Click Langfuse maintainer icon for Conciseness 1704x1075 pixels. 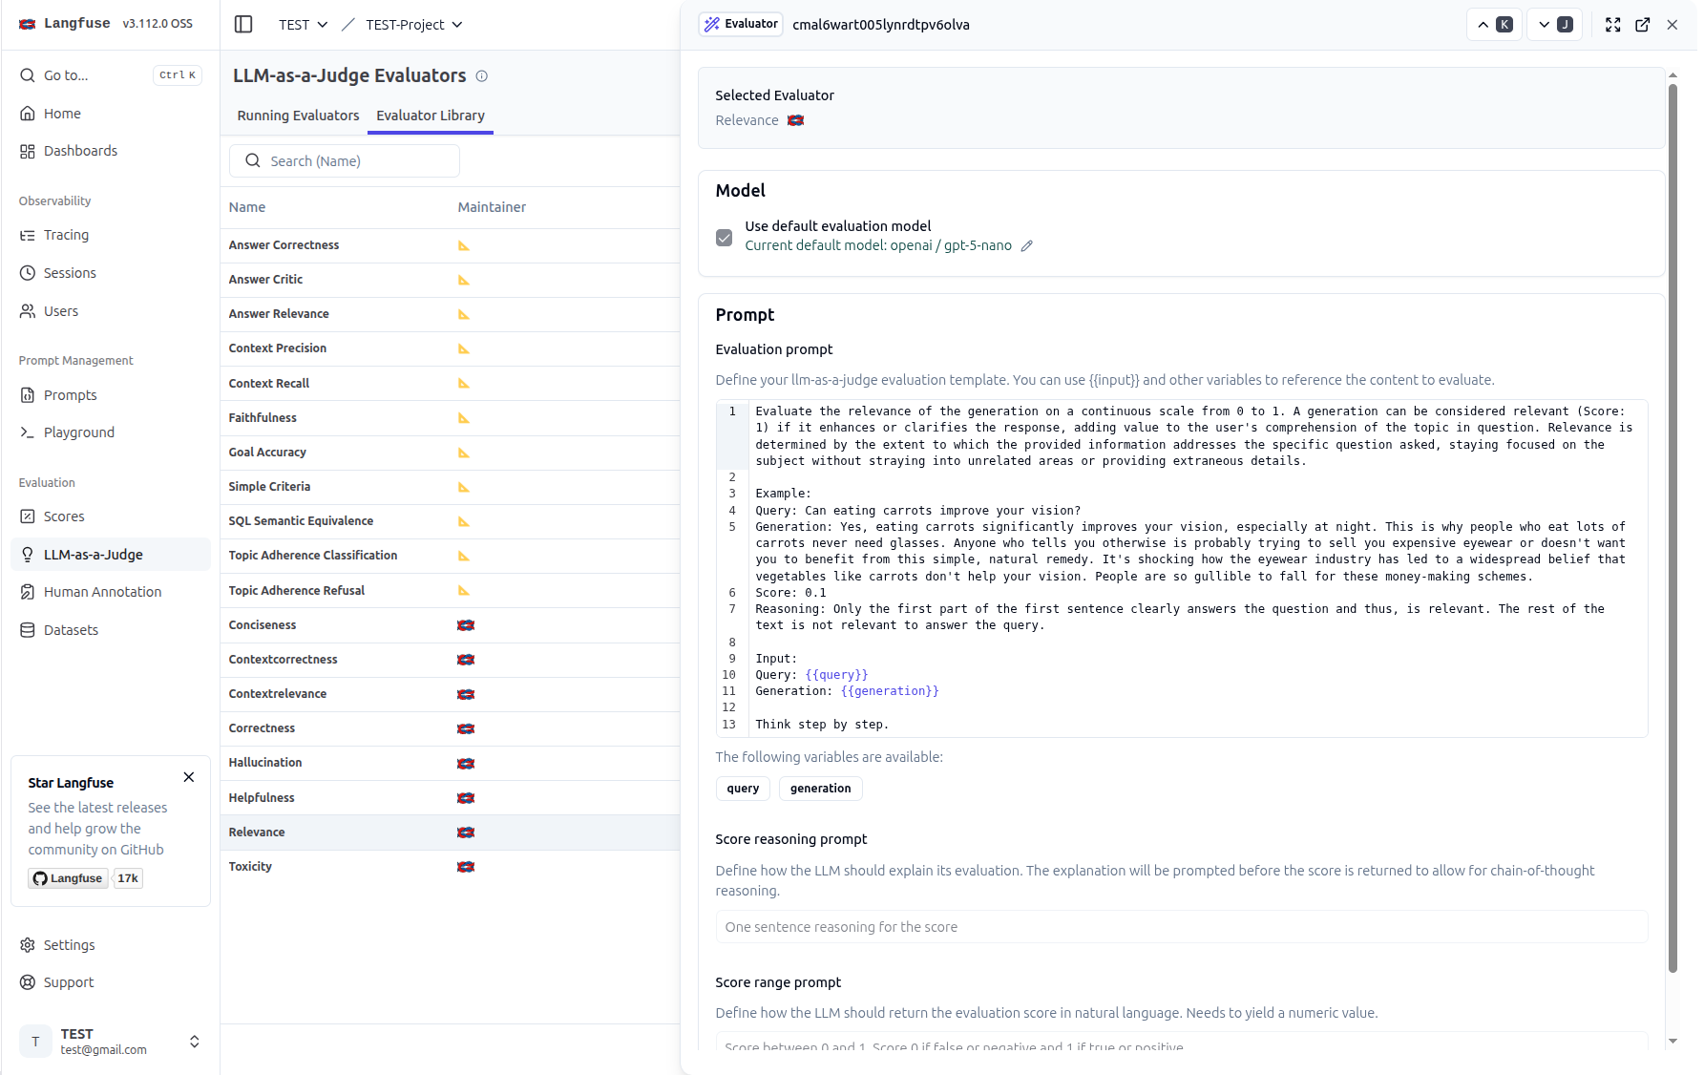coord(466,625)
